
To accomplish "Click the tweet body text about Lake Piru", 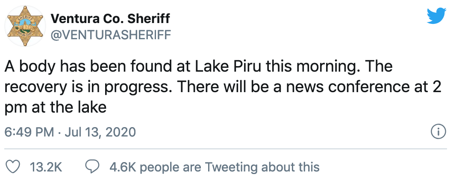I will [x=223, y=87].
